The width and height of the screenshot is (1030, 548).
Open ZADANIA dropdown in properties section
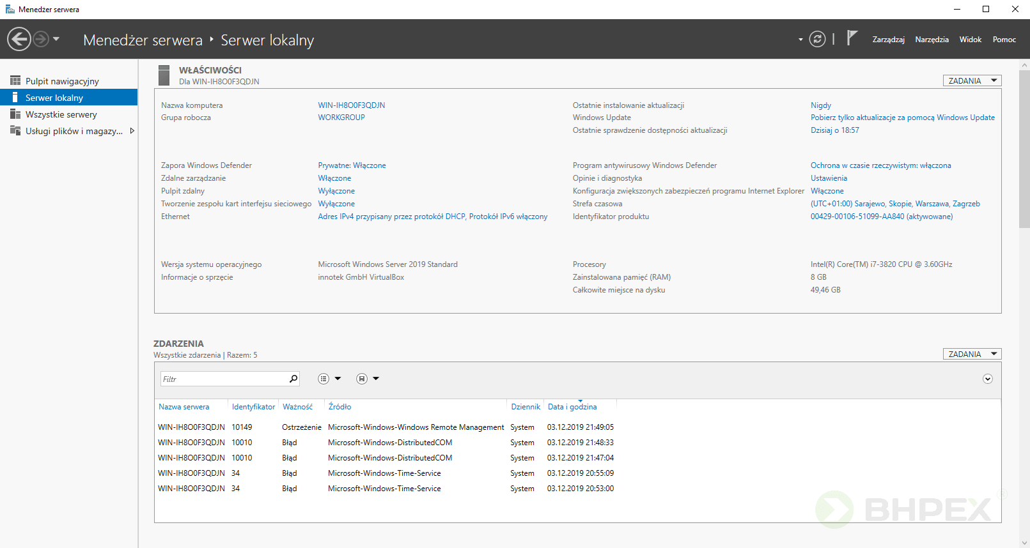(972, 80)
